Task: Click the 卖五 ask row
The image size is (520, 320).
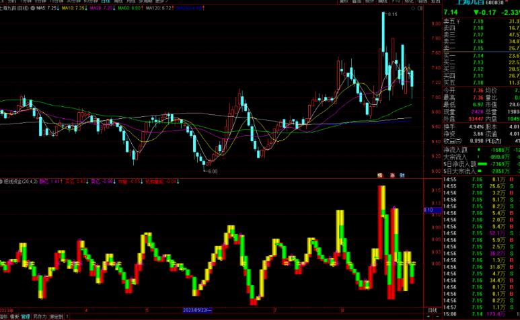Action: pyautogui.click(x=482, y=22)
